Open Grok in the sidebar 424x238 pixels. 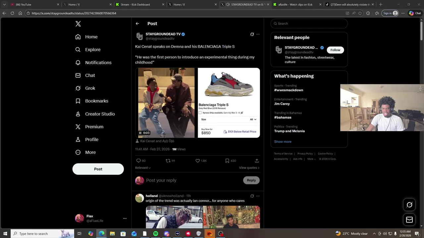85,88
